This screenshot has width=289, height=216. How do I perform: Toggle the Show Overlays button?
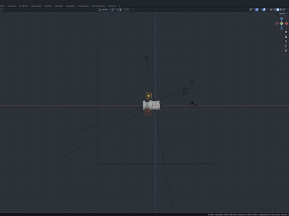(x=264, y=10)
